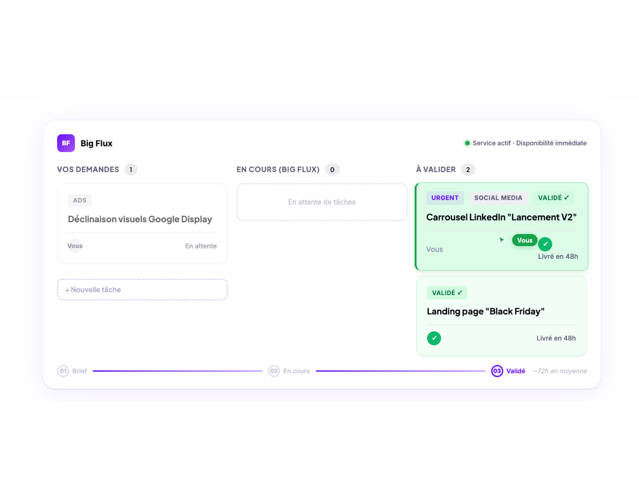
Task: Toggle the URGENT badge on the Carrousel card
Action: [x=445, y=198]
